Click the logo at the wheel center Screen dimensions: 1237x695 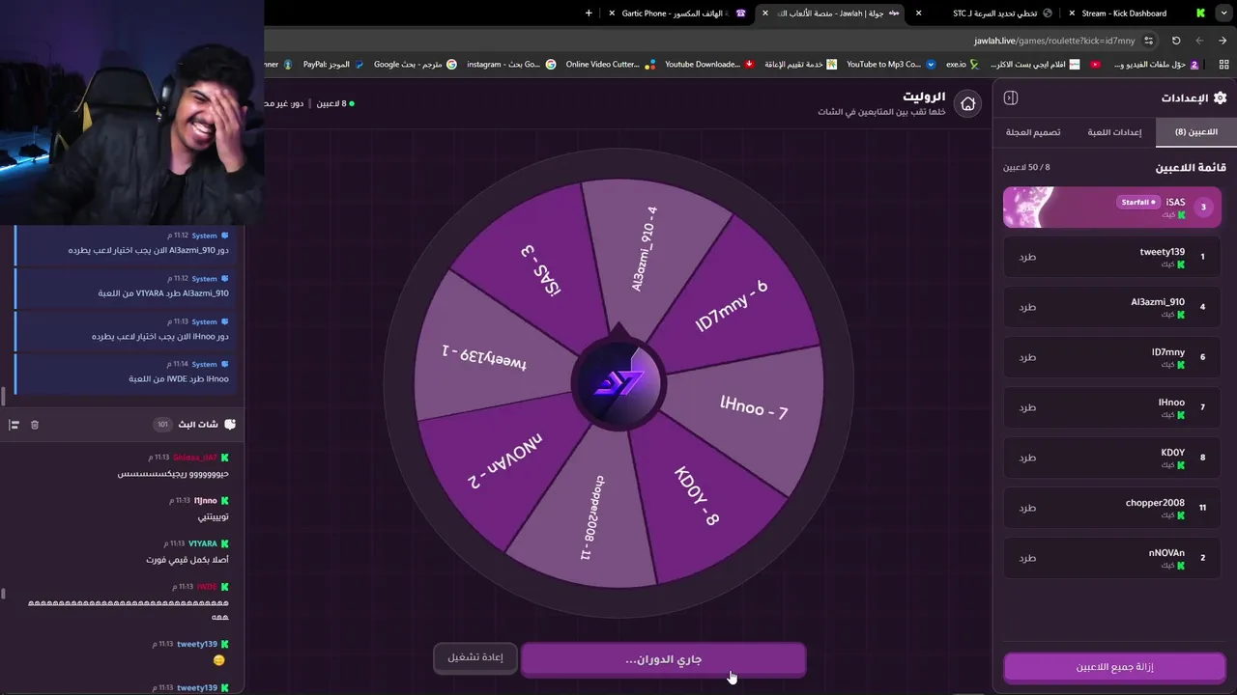point(618,383)
